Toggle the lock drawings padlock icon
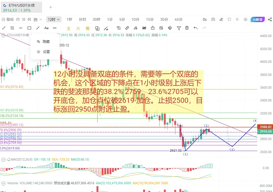This screenshot has width=273, height=192. [x=153, y=28]
